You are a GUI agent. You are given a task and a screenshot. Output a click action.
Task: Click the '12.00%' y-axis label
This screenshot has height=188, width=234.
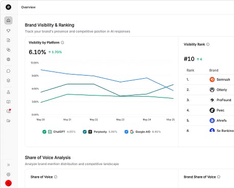35,63
